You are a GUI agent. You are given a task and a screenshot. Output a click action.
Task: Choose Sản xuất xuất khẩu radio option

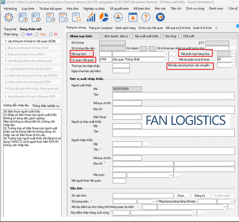click(132, 36)
